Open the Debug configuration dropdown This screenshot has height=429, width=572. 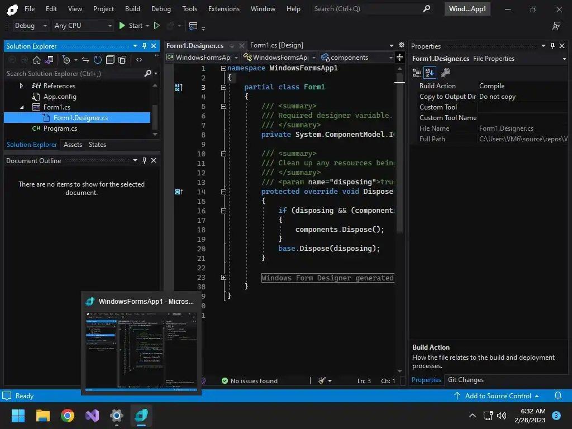point(30,26)
